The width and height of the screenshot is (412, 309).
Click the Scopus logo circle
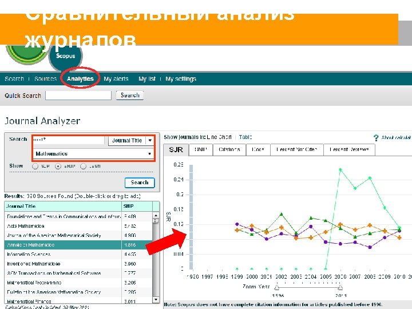point(65,56)
